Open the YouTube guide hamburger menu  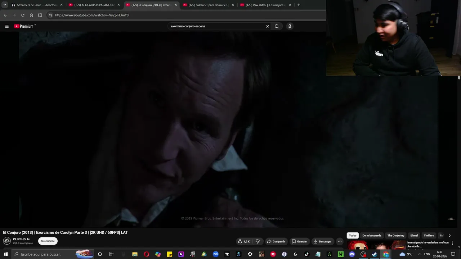point(7,26)
